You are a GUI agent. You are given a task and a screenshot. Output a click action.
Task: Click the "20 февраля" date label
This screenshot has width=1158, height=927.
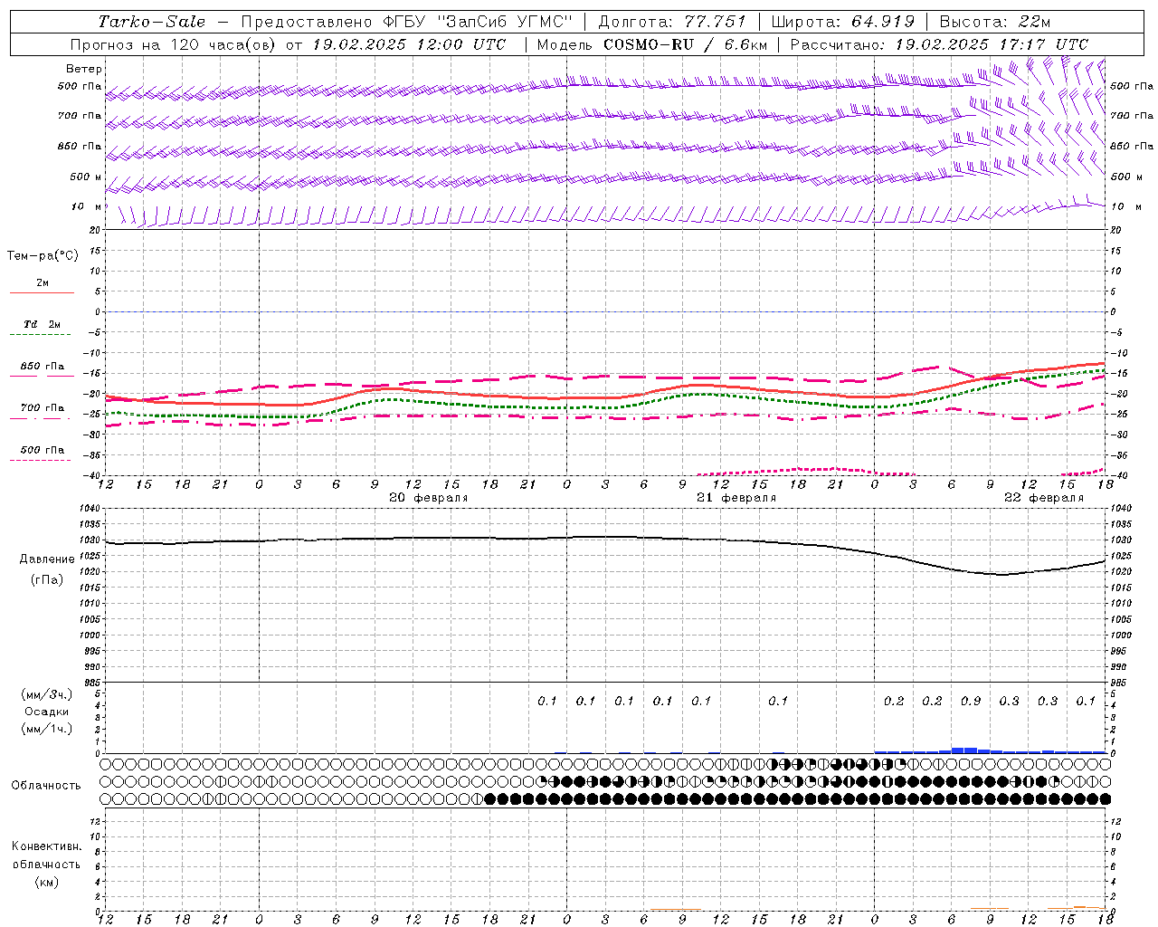428,498
